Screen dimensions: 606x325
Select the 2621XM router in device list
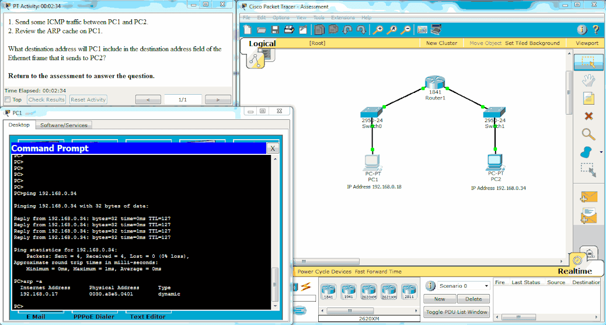(x=389, y=292)
